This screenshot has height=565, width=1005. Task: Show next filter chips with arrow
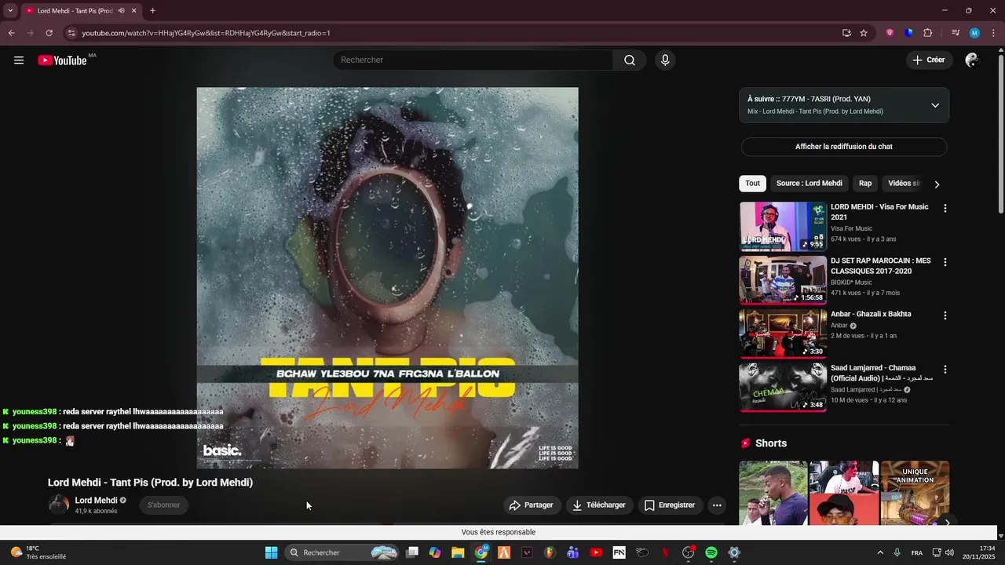937,184
